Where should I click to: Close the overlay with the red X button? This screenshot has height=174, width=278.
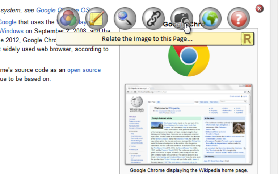click(x=260, y=9)
